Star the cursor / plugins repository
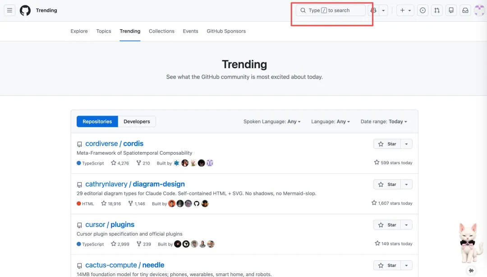 [387, 225]
